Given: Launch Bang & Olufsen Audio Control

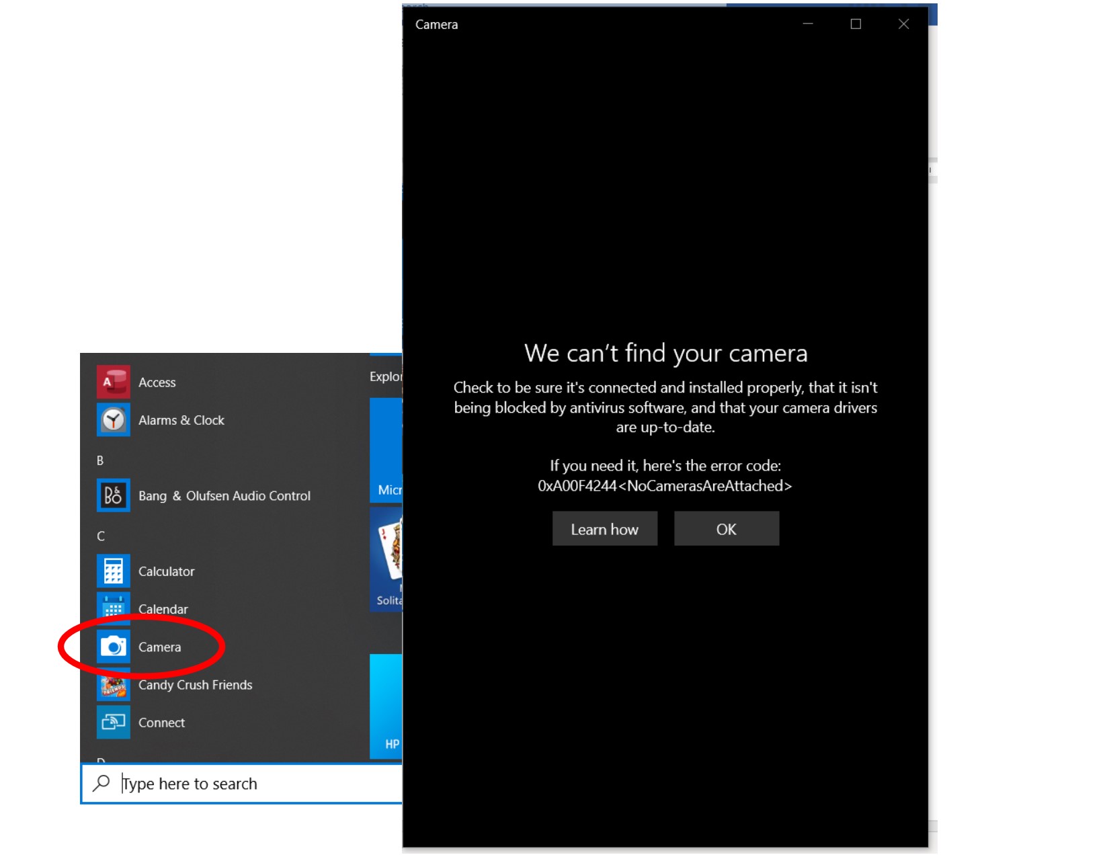Looking at the screenshot, I should (x=224, y=495).
